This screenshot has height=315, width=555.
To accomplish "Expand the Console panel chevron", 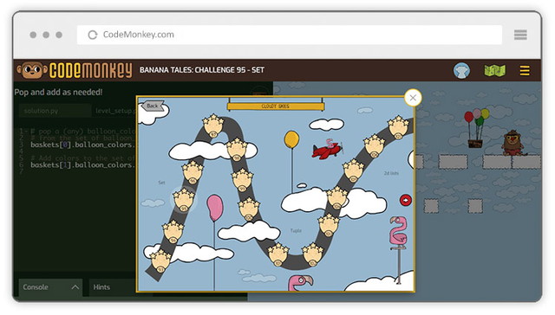I will (x=75, y=287).
